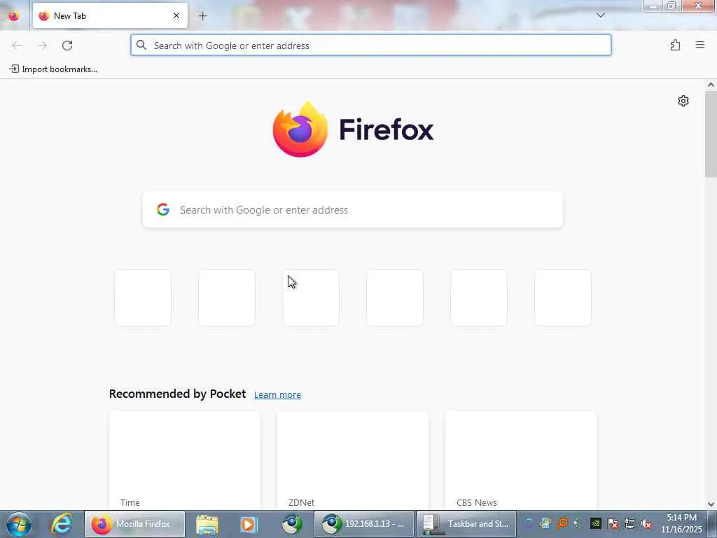This screenshot has height=538, width=717.
Task: Click the Back navigation arrow
Action: coord(17,46)
